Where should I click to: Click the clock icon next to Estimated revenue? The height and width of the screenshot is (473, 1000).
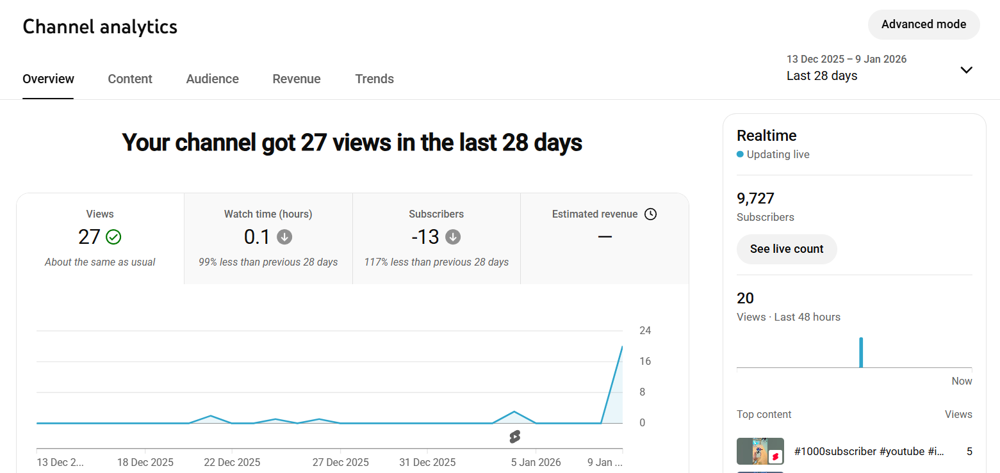[x=650, y=214]
